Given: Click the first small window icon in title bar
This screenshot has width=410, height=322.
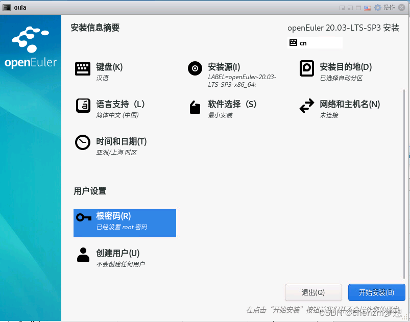Looking at the screenshot, I should (342, 8).
